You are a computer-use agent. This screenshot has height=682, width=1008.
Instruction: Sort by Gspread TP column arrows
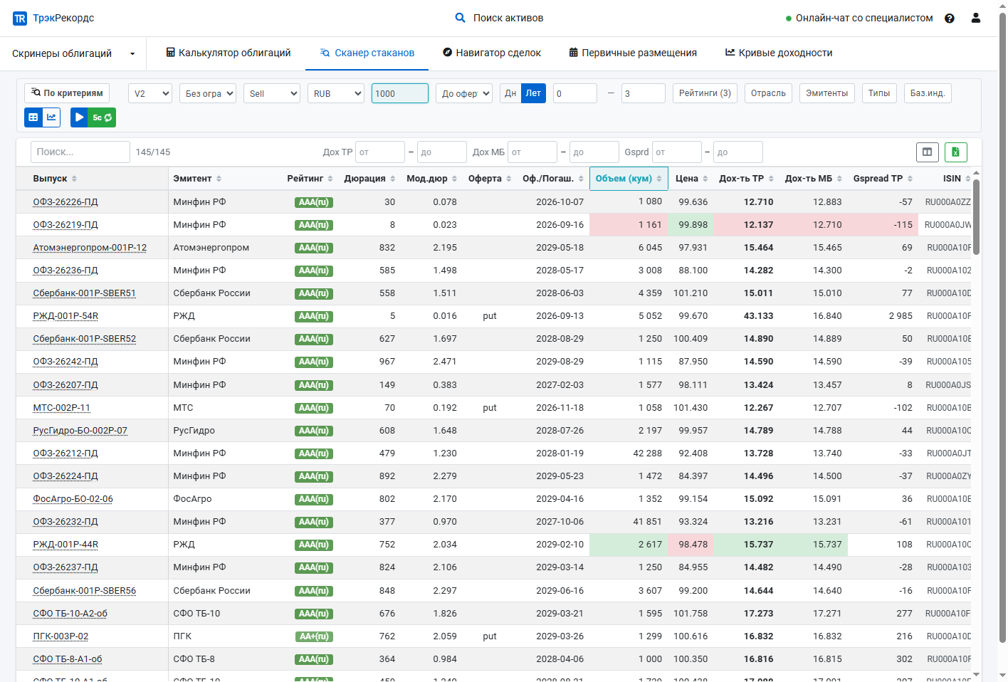pos(910,179)
